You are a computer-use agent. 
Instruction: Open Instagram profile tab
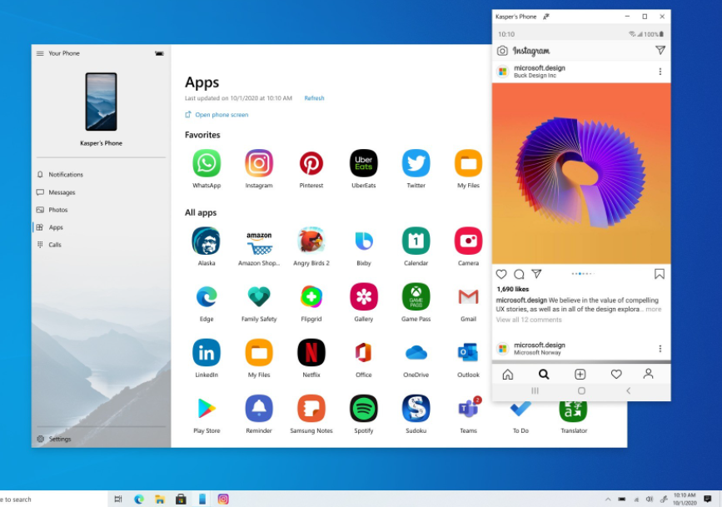(x=649, y=374)
